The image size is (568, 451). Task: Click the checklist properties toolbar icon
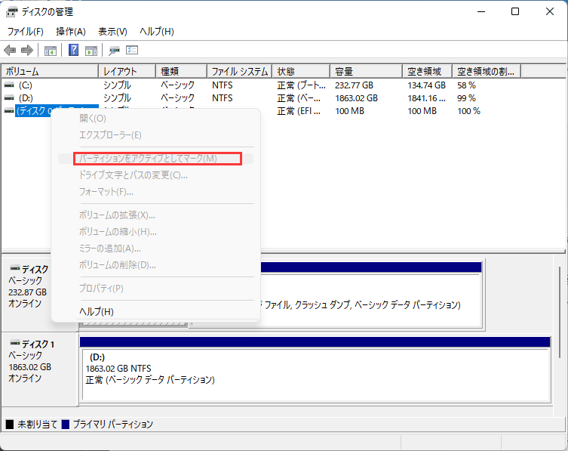(132, 51)
